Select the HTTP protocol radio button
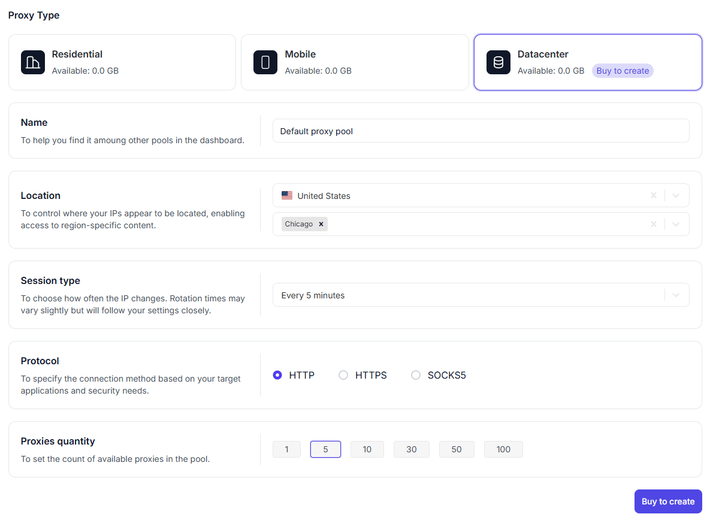 (277, 375)
